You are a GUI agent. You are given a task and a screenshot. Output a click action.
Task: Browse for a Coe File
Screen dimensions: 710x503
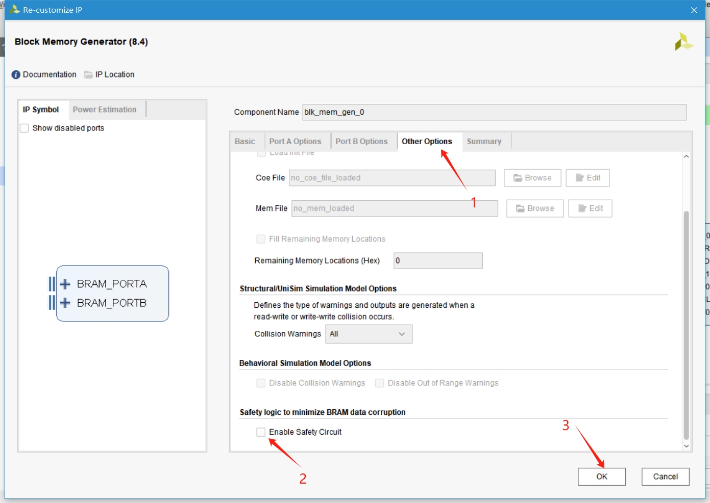532,178
